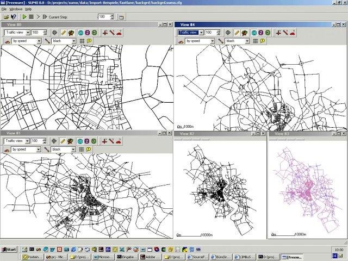
Task: Open the 'black' lane color dropdown in View #1
Action: click(74, 149)
